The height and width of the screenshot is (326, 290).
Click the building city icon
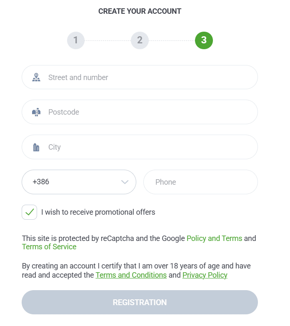(36, 147)
